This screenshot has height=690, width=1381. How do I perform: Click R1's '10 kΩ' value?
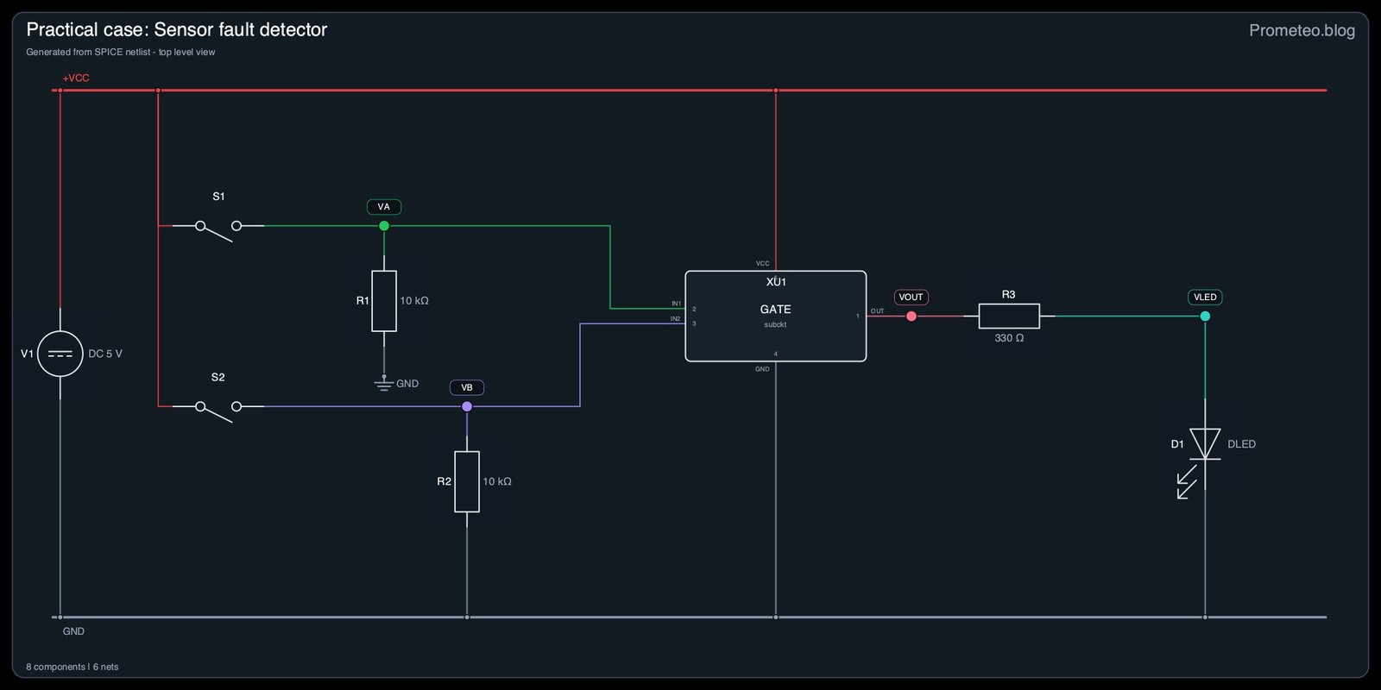click(x=414, y=301)
